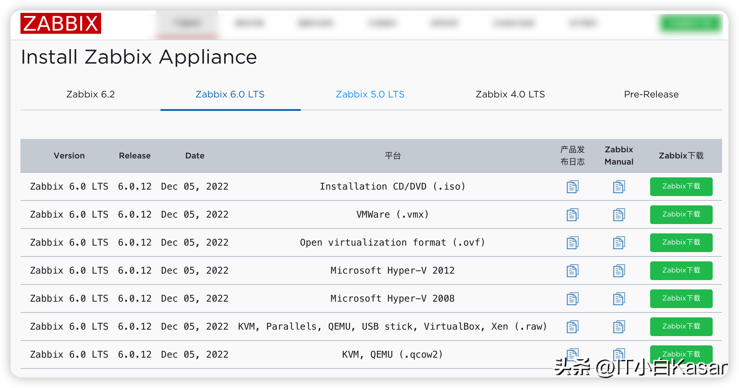Click the Zabbix下载 column header
The height and width of the screenshot is (388, 739).
pos(681,155)
